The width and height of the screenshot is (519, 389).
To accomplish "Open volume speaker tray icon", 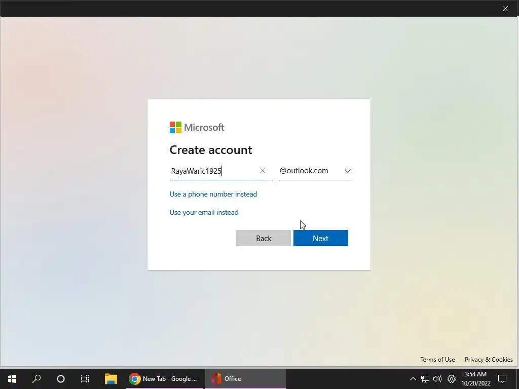I will click(x=437, y=379).
